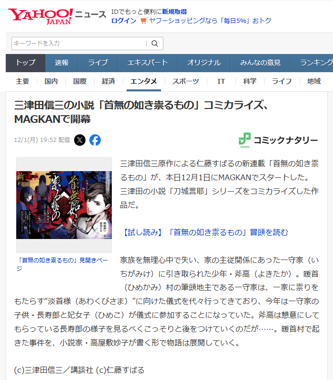Image resolution: width=333 pixels, height=380 pixels.
Task: Select the スポーツ category
Action: coord(186,81)
